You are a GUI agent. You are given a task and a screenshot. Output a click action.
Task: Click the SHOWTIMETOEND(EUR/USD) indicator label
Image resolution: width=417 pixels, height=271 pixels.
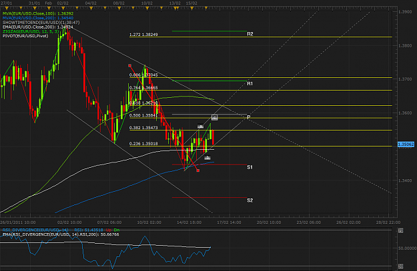pos(41,23)
